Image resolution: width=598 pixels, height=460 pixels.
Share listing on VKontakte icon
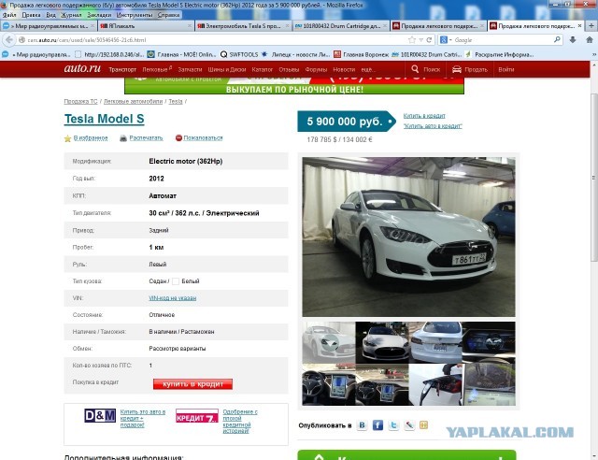(362, 424)
